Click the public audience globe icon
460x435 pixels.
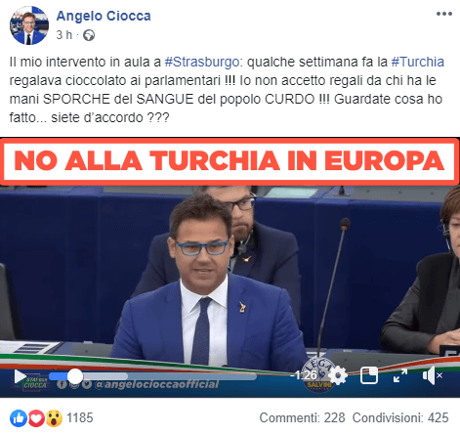pyautogui.click(x=89, y=35)
